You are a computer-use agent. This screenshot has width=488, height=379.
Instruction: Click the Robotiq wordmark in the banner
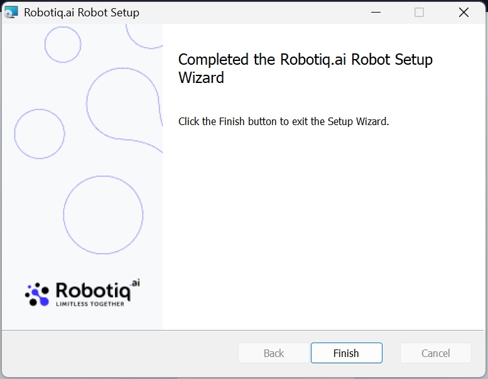[x=92, y=290]
